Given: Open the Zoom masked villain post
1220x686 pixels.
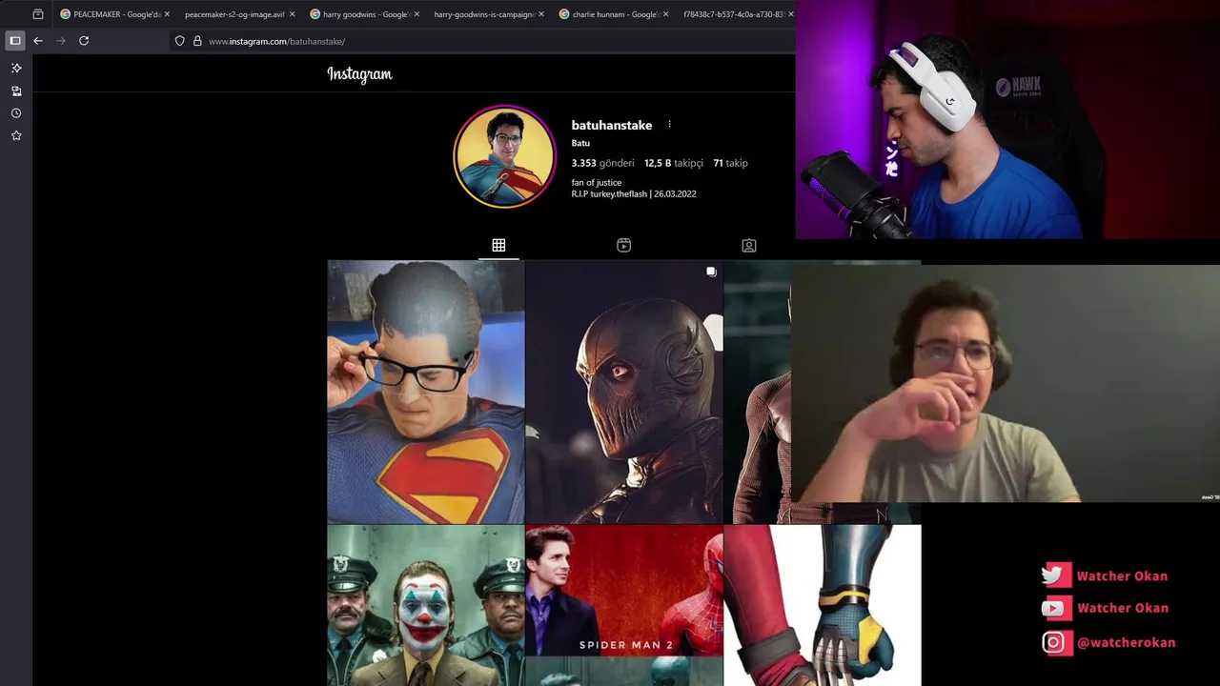Looking at the screenshot, I should tap(624, 392).
